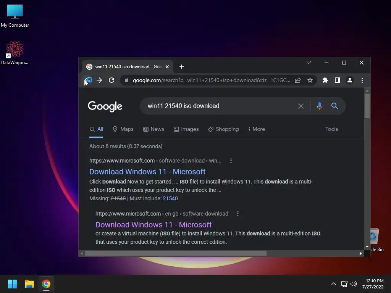Select the Recycle Bin desktop icon
Image resolution: width=391 pixels, height=293 pixels.
click(x=377, y=240)
